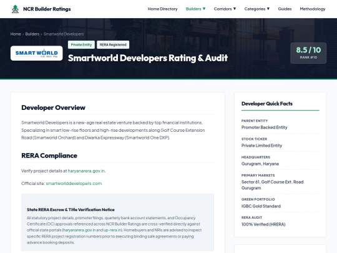The height and width of the screenshot is (253, 337).
Task: Click the RERA Compliance heading
Action: (49, 156)
